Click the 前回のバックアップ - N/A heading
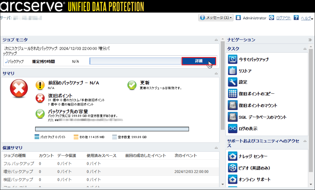Viewport: 315px width, 190px height. tap(73, 83)
